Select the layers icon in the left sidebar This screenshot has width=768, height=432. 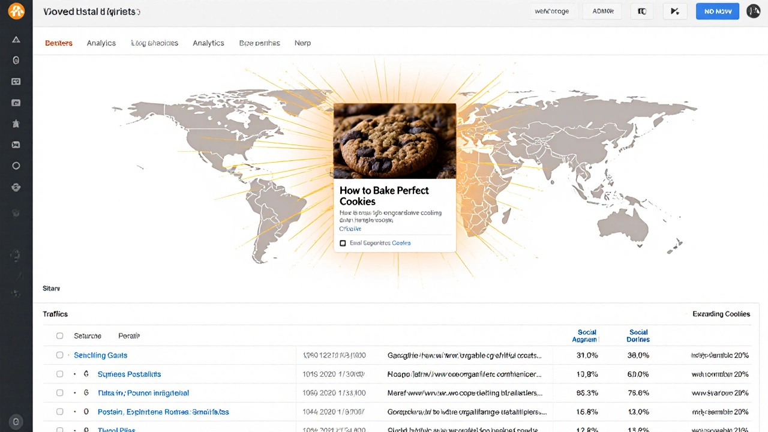(x=16, y=187)
